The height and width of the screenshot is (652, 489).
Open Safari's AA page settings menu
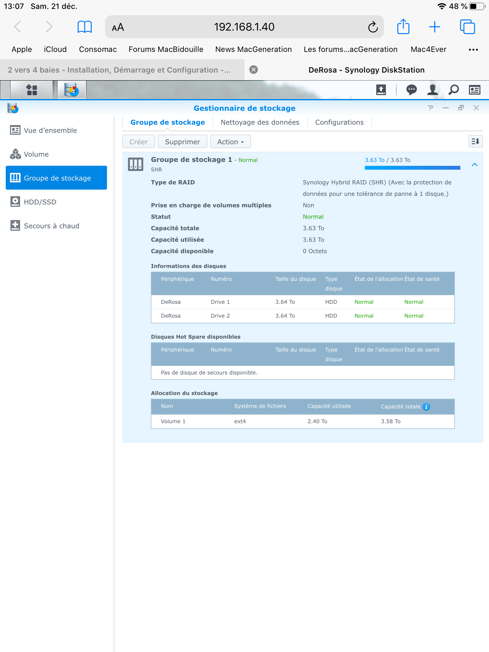click(118, 27)
